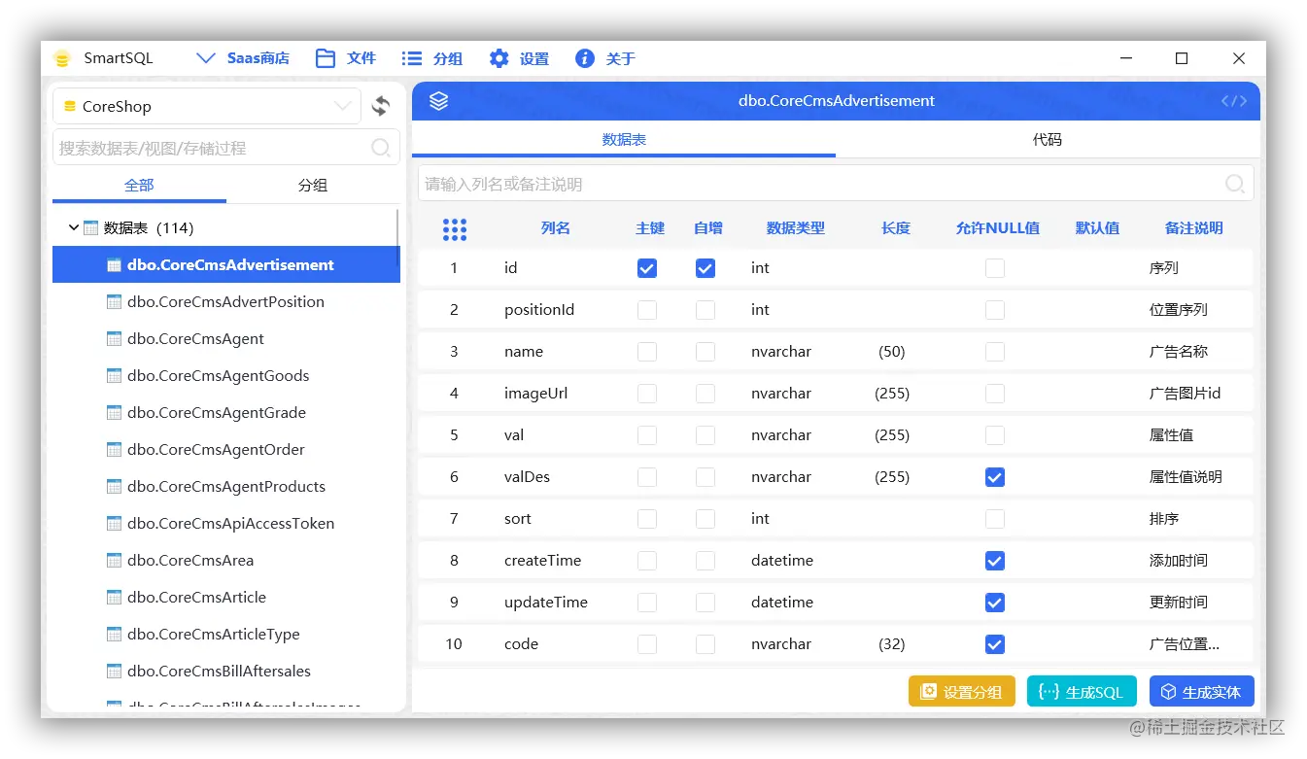
Task: Select dbo.CoreCmsAdvertPosition table
Action: point(225,301)
